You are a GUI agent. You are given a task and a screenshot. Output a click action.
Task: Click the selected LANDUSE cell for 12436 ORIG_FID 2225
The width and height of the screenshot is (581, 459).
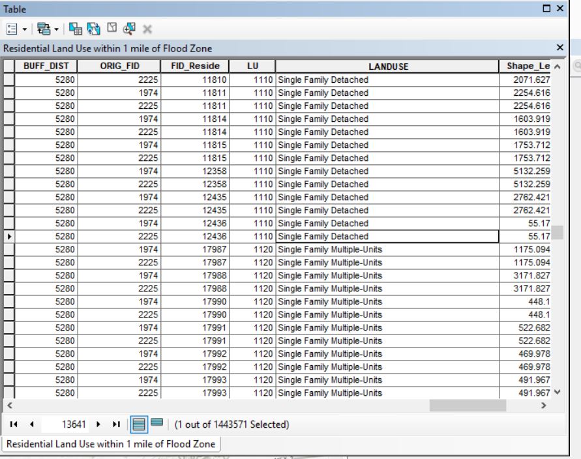tap(387, 237)
